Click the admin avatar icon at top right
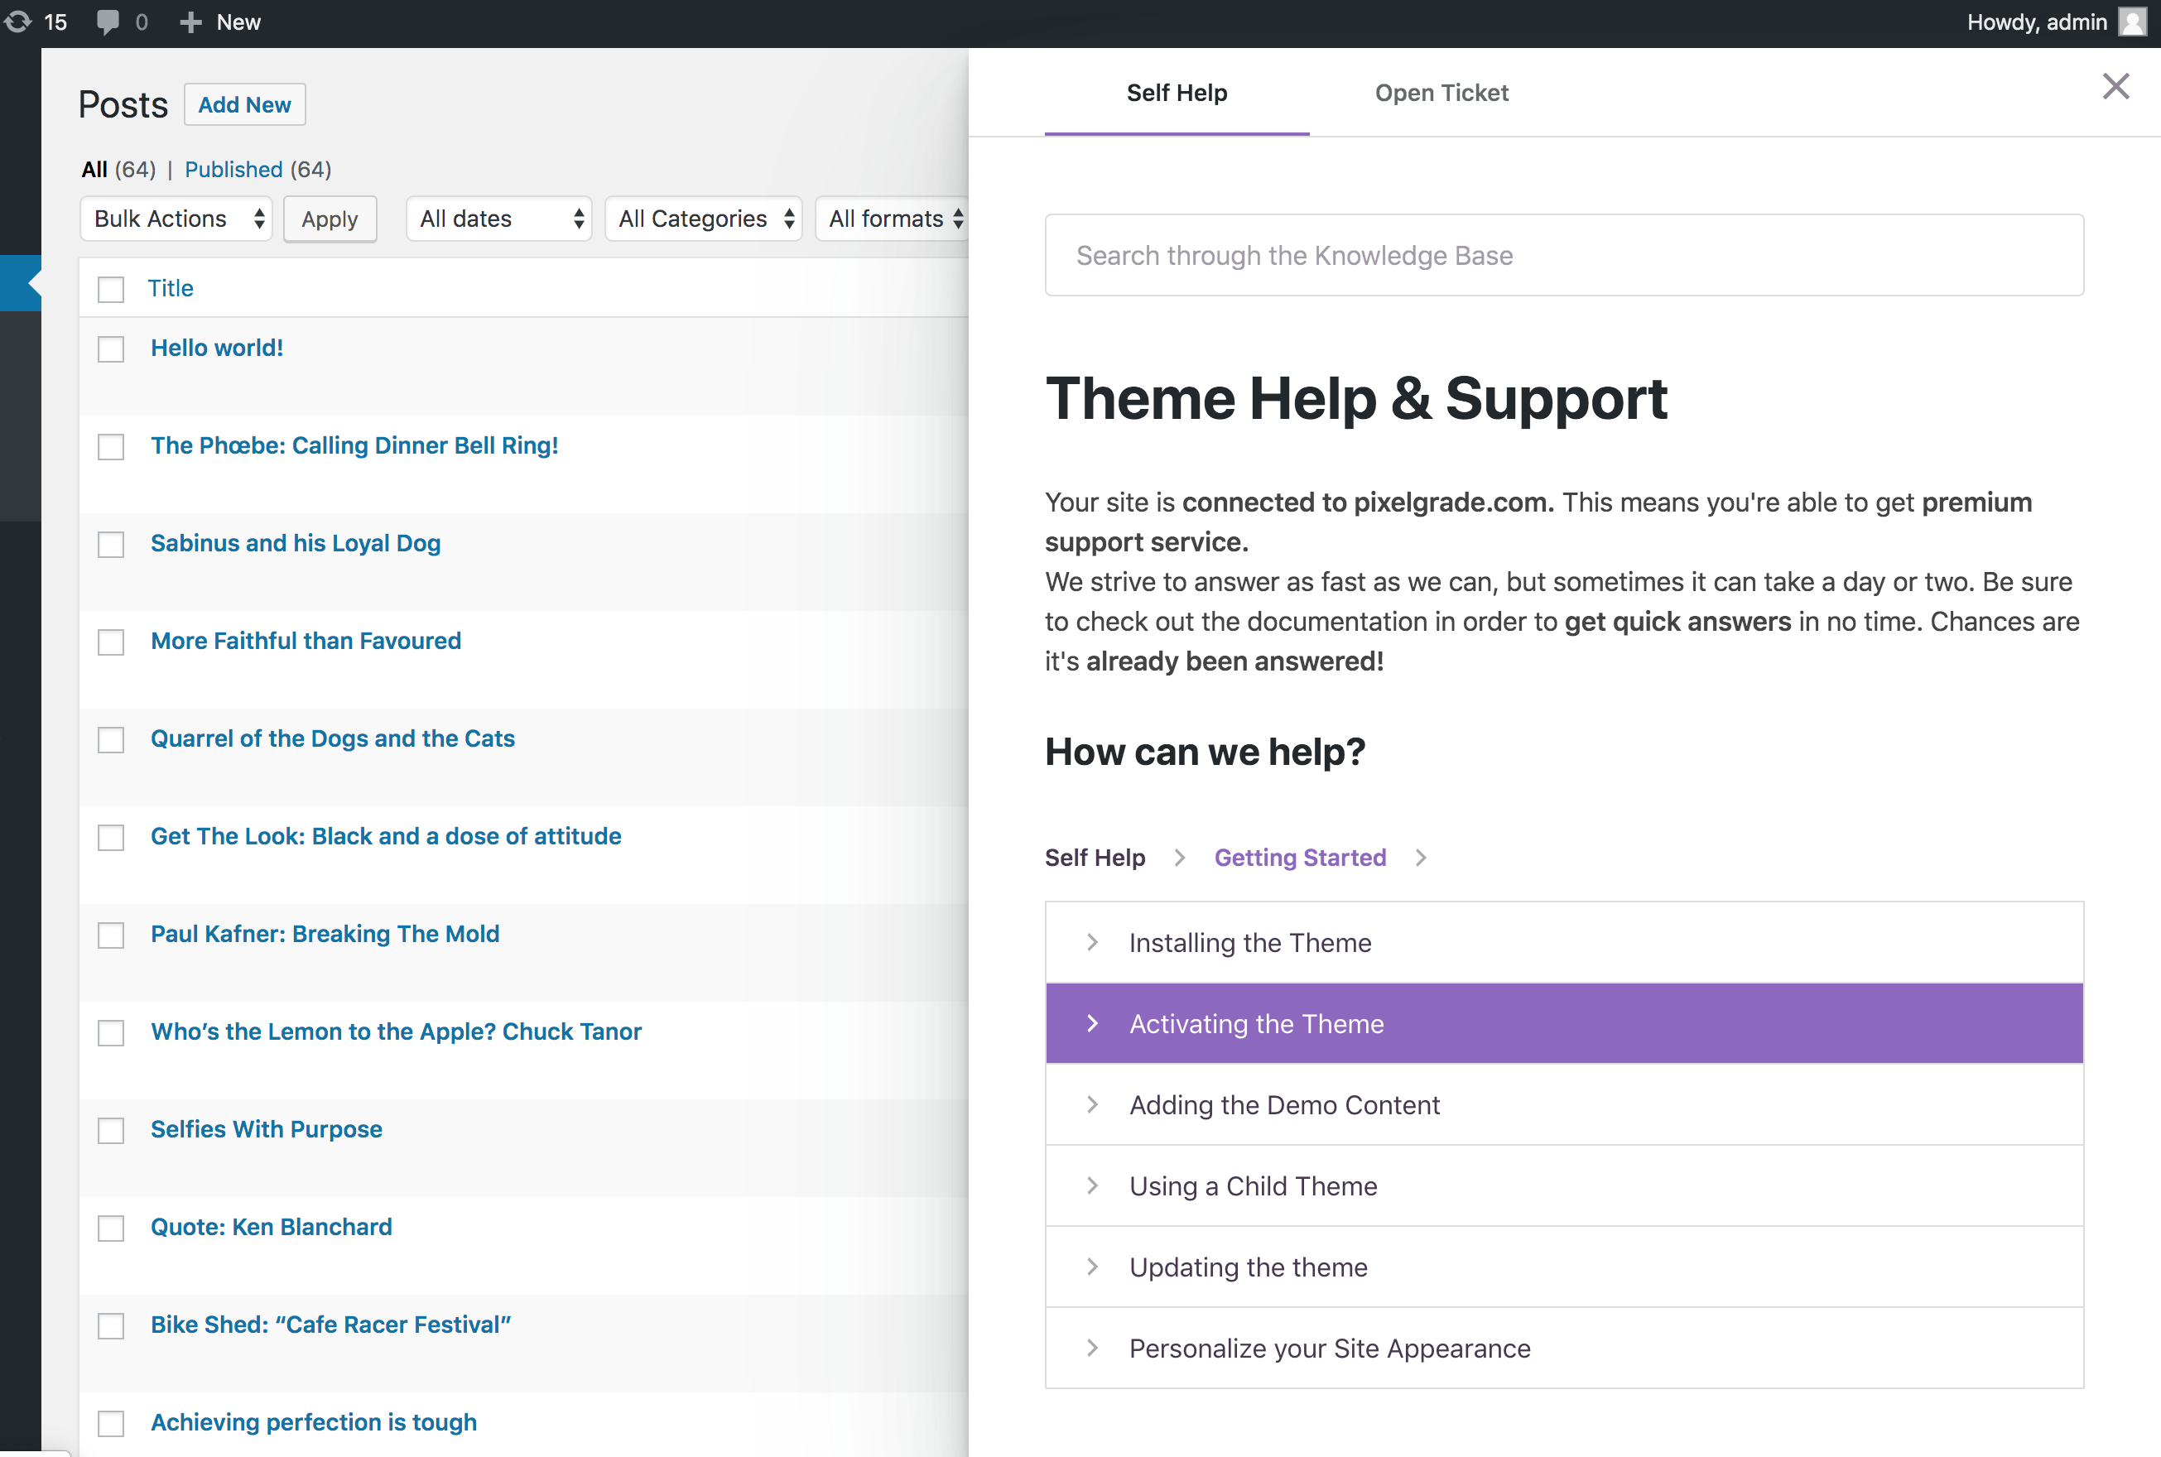 (x=2132, y=22)
